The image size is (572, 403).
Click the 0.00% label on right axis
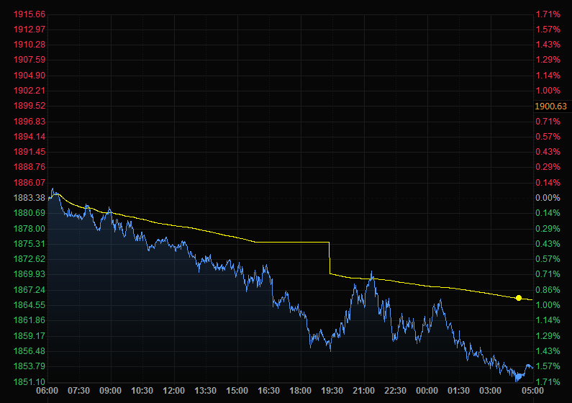547,198
